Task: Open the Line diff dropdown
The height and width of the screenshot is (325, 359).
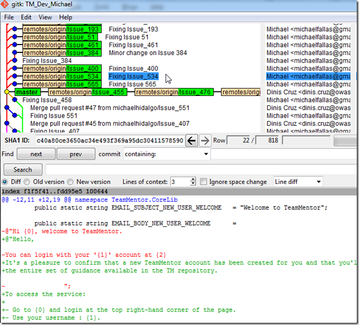Action: (319, 182)
